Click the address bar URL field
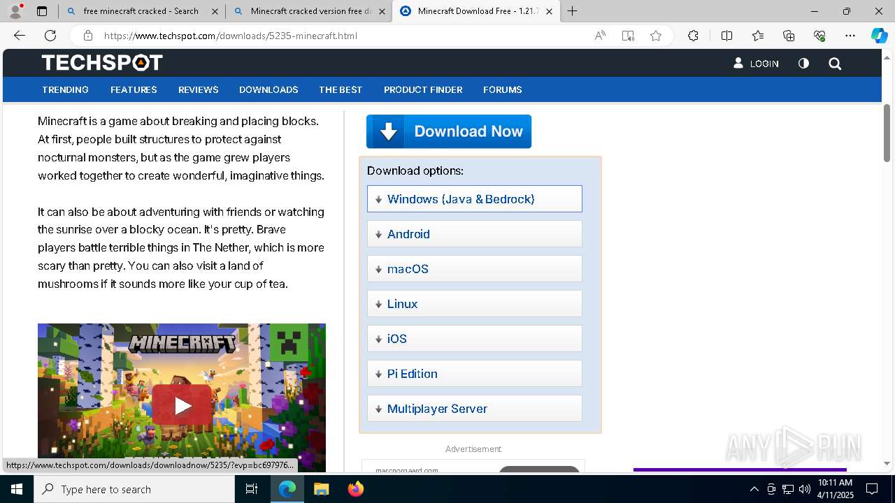The image size is (895, 503). tap(343, 36)
